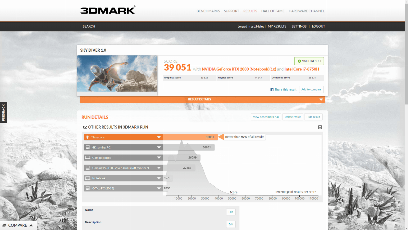Open the Support menu
This screenshot has width=408, height=230.
232,11
